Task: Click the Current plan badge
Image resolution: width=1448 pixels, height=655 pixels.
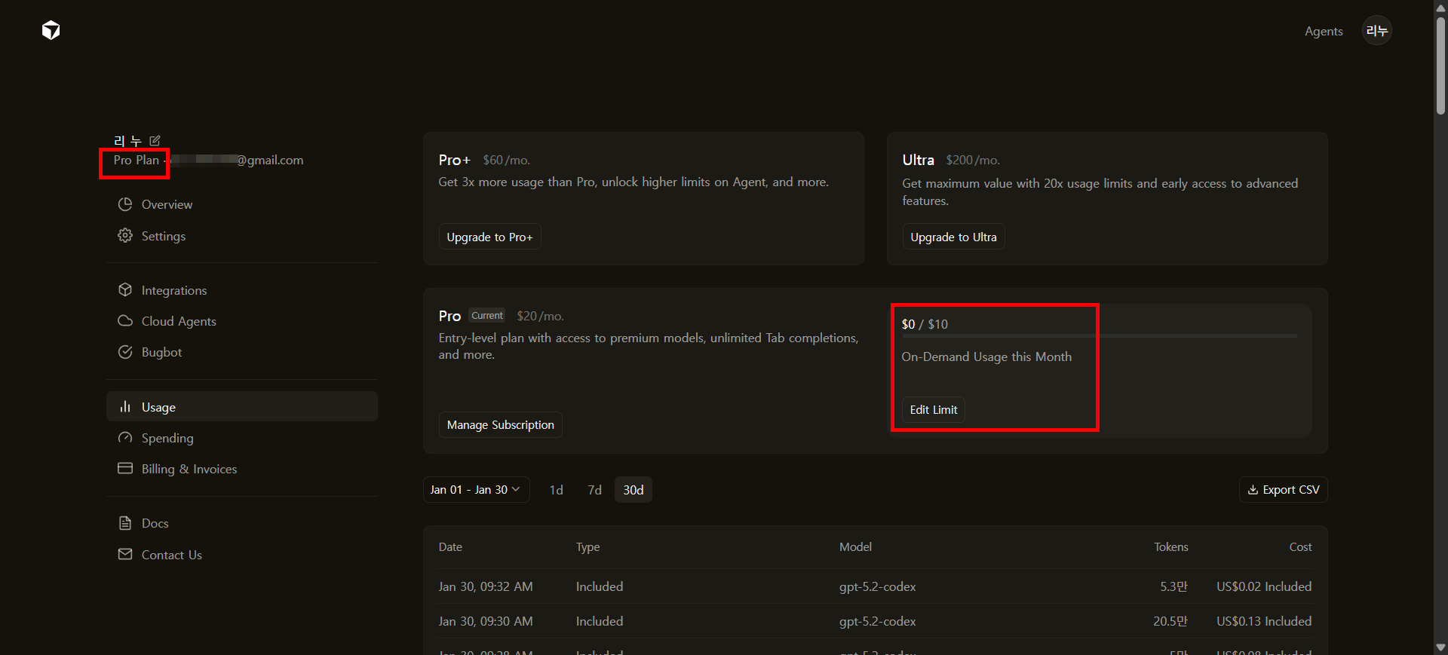Action: point(487,316)
